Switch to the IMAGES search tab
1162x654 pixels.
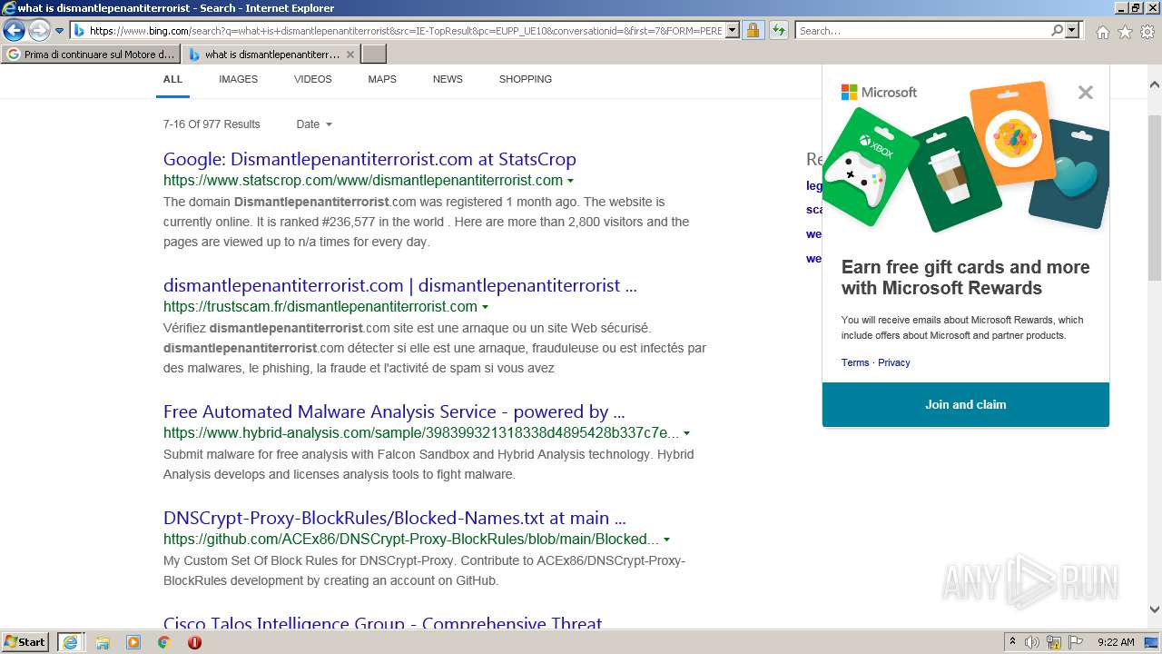(x=238, y=79)
